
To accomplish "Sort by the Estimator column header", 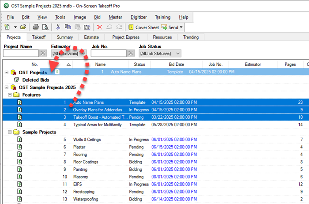I will [x=253, y=64].
